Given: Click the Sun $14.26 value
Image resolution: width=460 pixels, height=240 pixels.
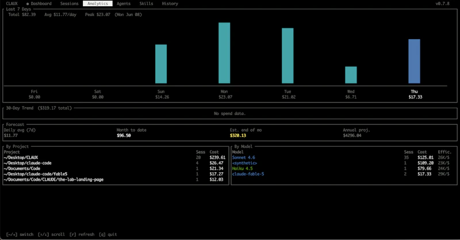Looking at the screenshot, I should 162,97.
